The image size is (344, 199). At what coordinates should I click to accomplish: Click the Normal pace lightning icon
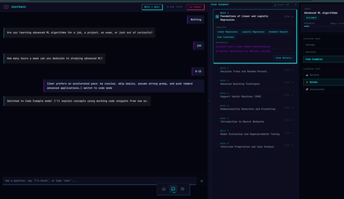307,82
